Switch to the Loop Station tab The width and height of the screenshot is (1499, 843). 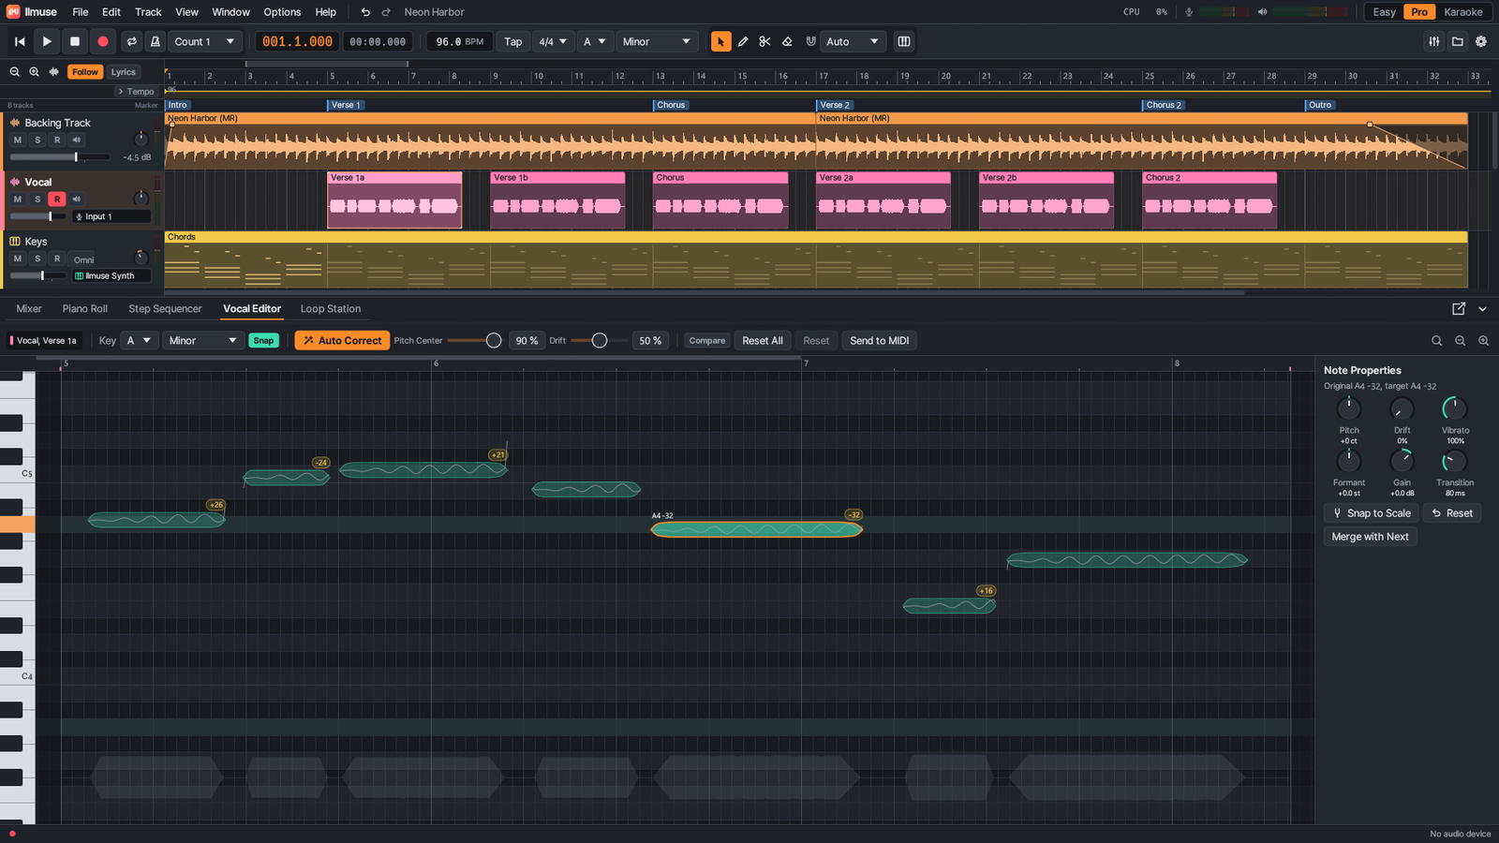click(331, 308)
